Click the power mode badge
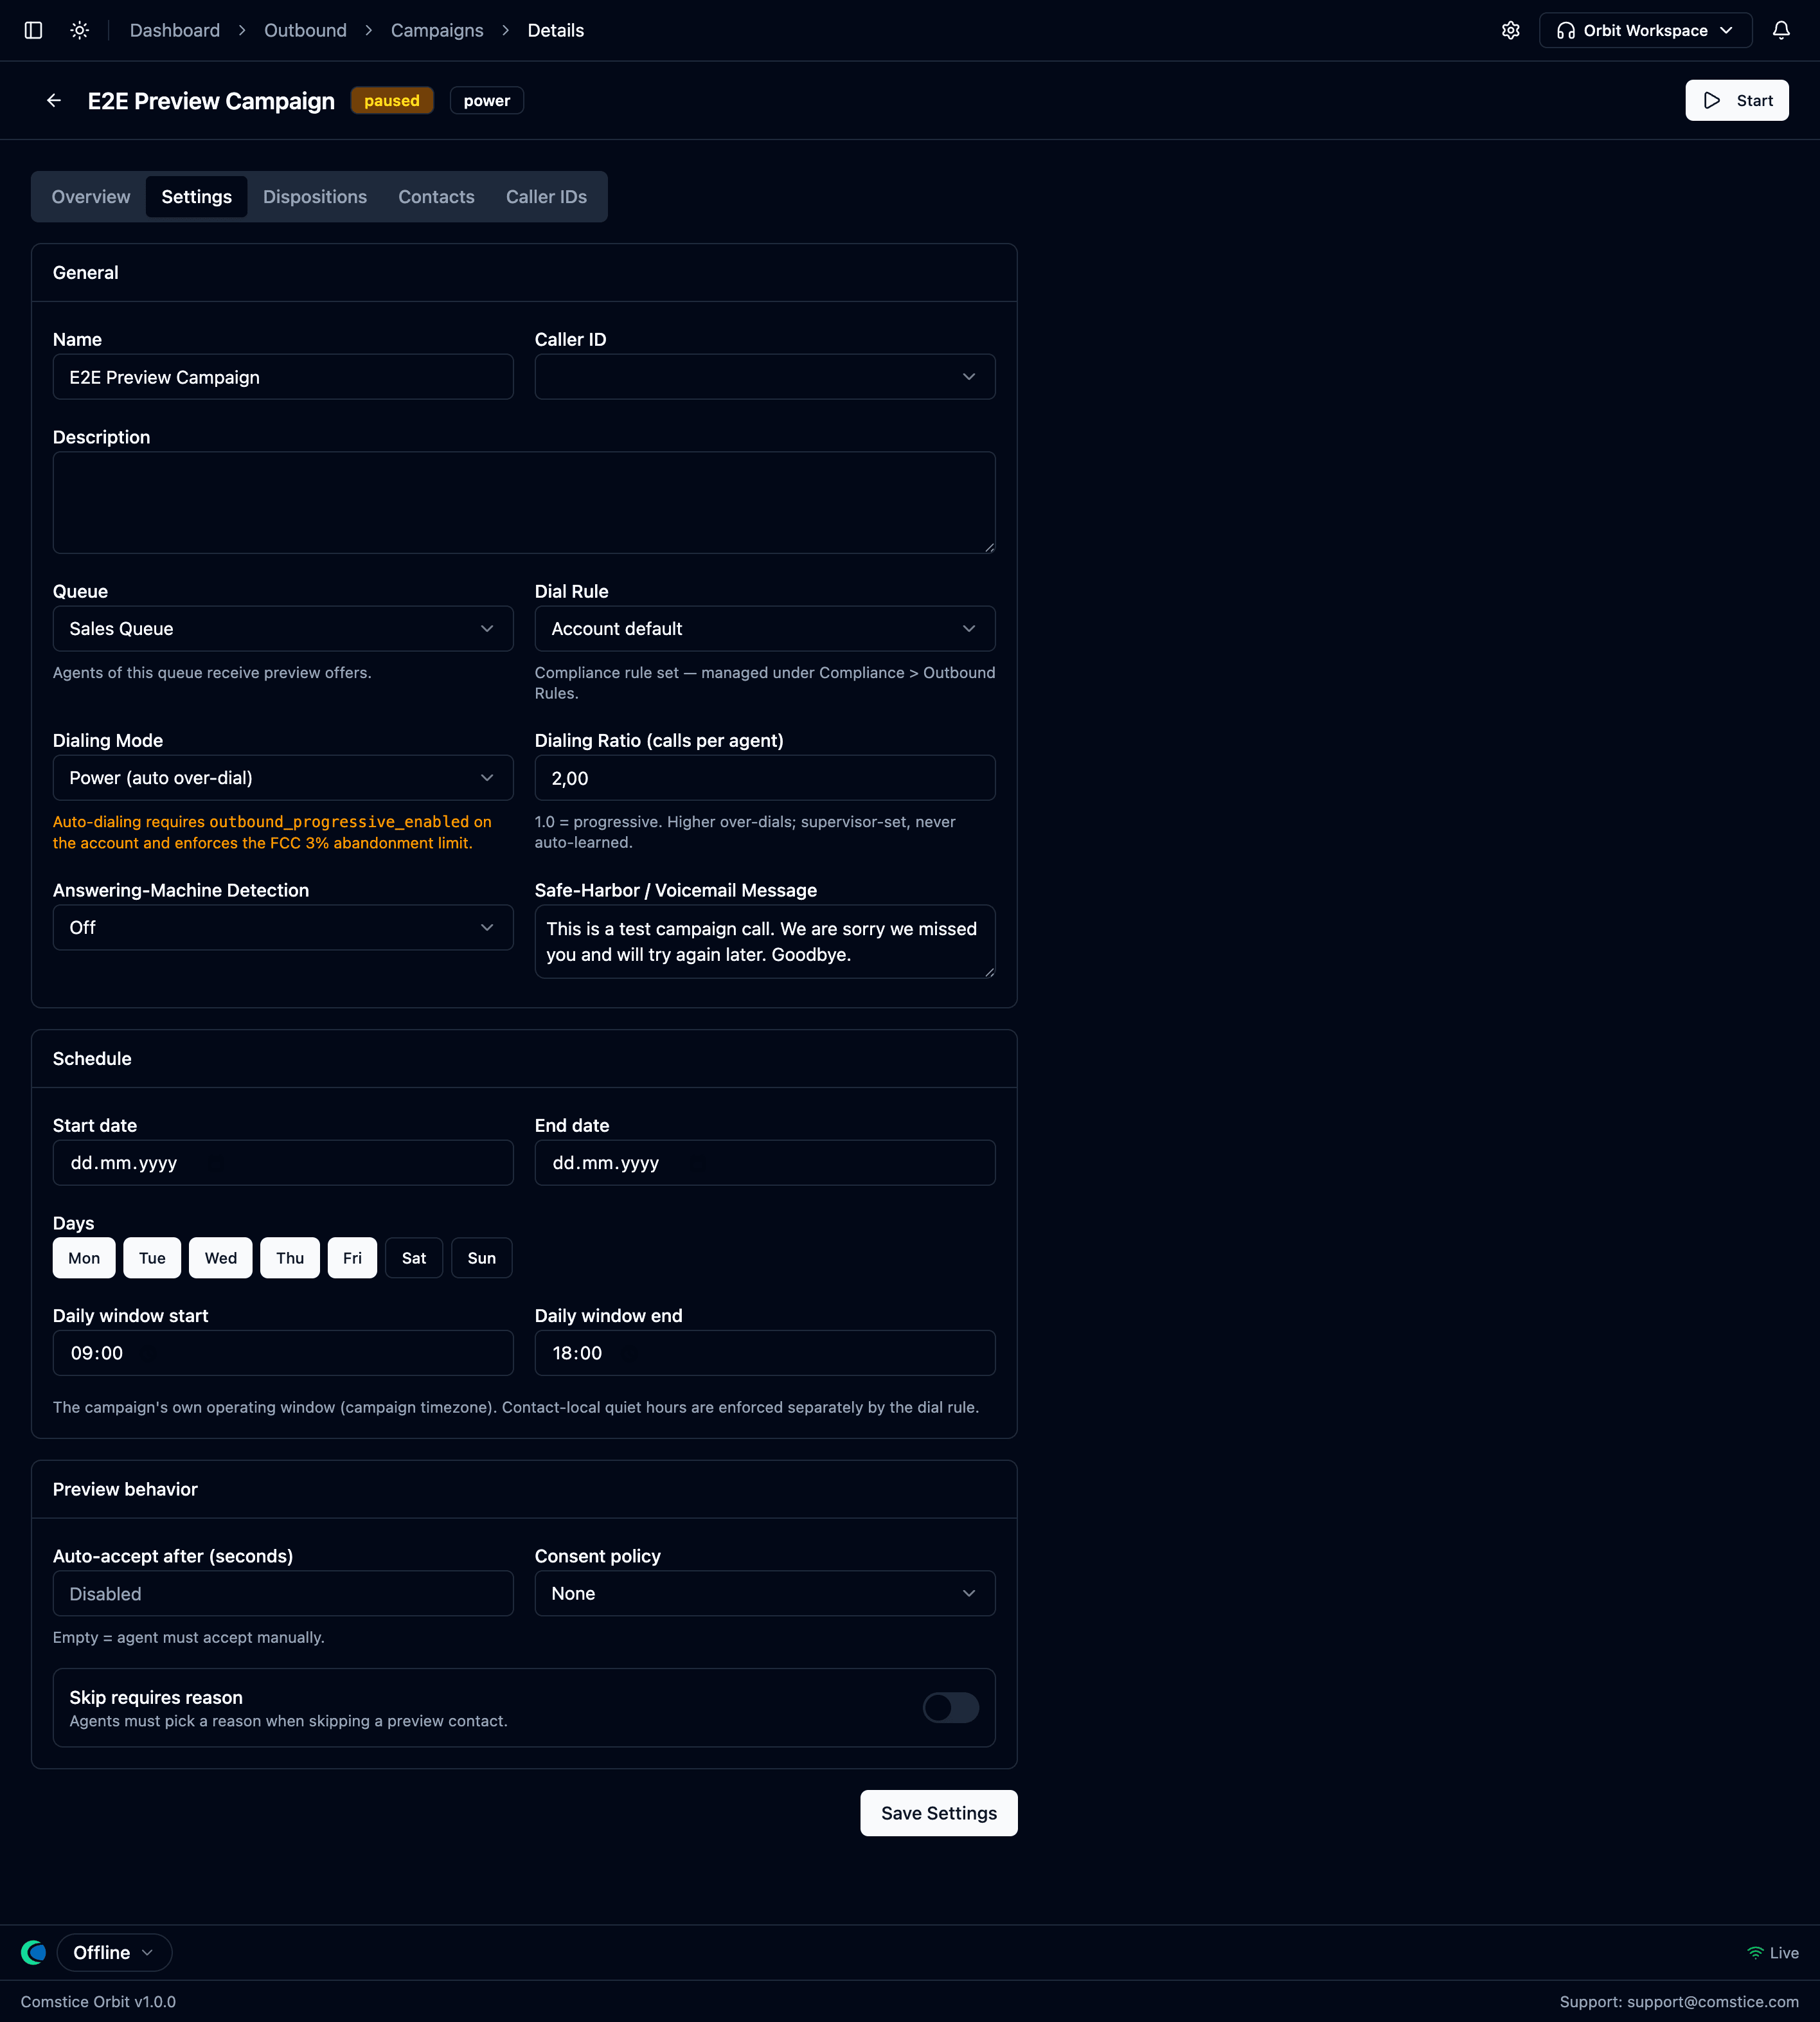1820x2022 pixels. click(487, 100)
